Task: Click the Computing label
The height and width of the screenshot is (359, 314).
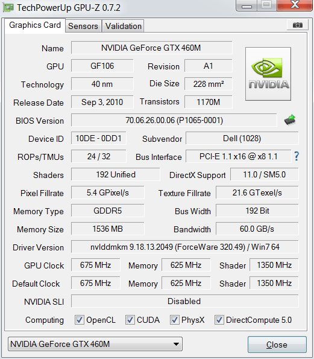Action: [x=45, y=320]
